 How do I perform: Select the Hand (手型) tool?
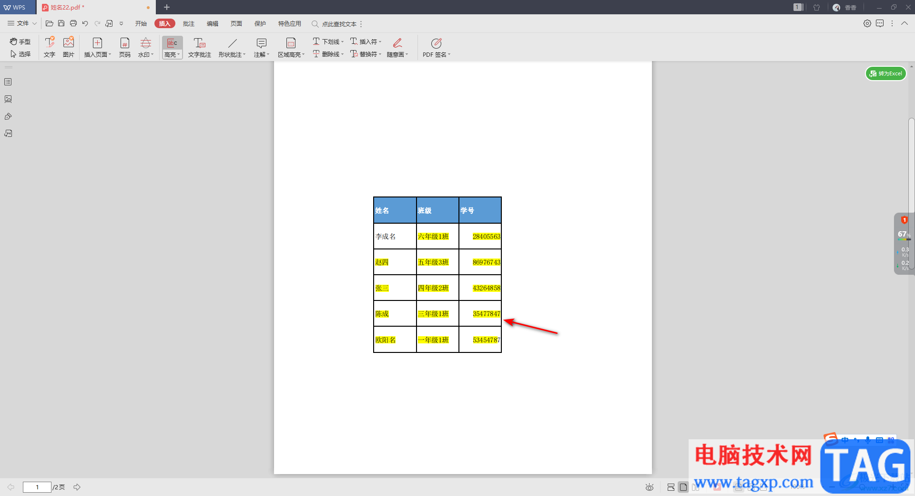pos(20,41)
